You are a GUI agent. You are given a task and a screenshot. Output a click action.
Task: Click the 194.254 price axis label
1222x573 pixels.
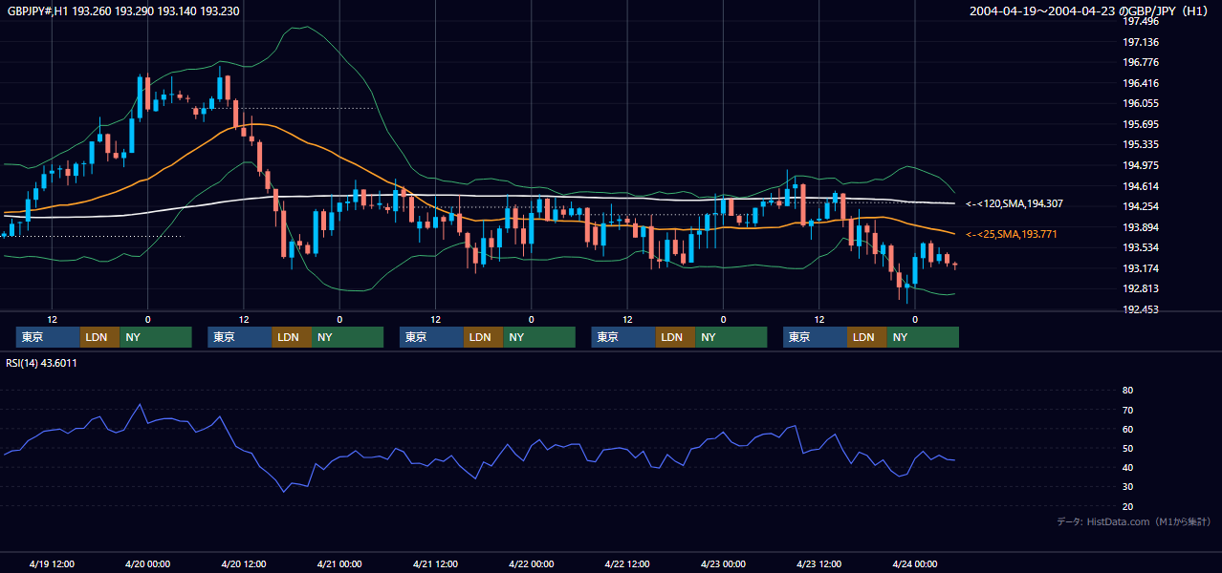pyautogui.click(x=1140, y=206)
